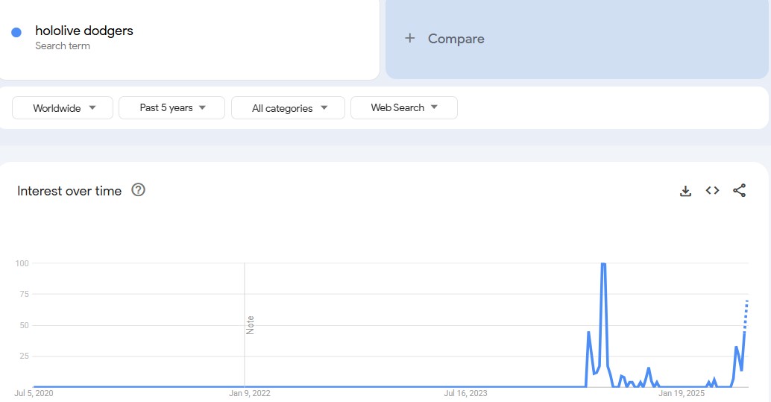Open the Web Search type dropdown
This screenshot has width=771, height=402.
pyautogui.click(x=404, y=107)
